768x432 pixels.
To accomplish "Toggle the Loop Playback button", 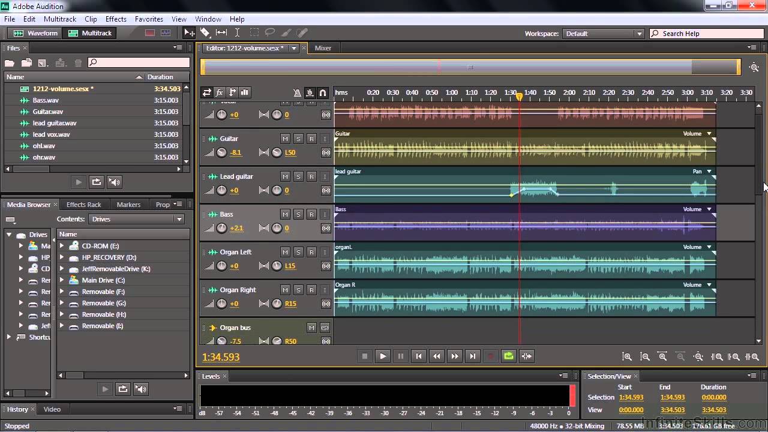I will 509,356.
